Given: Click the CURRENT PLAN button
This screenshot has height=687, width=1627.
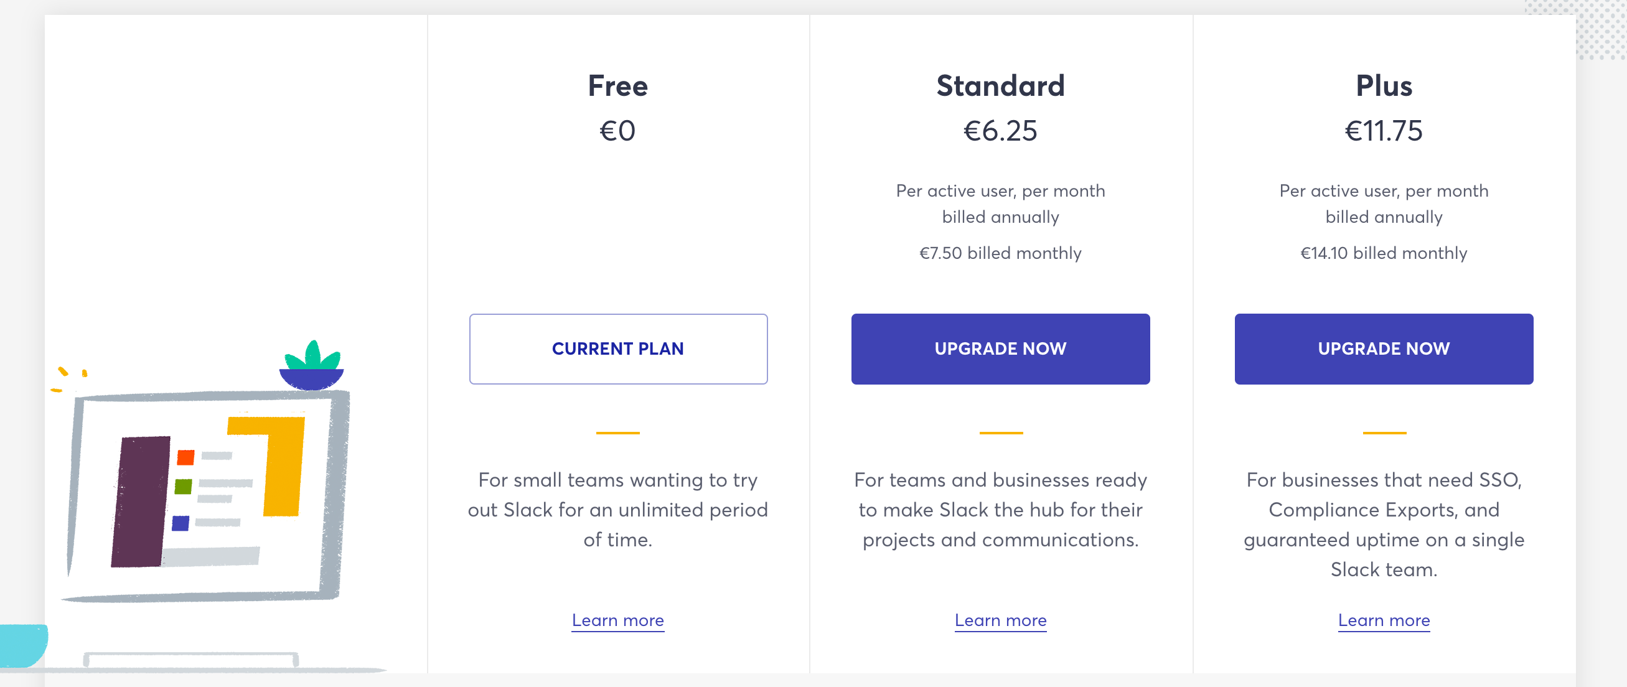Looking at the screenshot, I should pos(618,348).
